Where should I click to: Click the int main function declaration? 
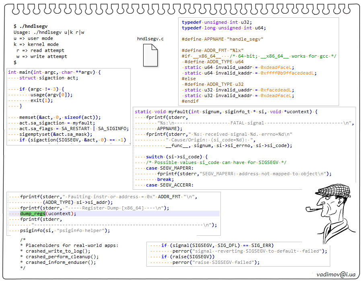pos(54,73)
